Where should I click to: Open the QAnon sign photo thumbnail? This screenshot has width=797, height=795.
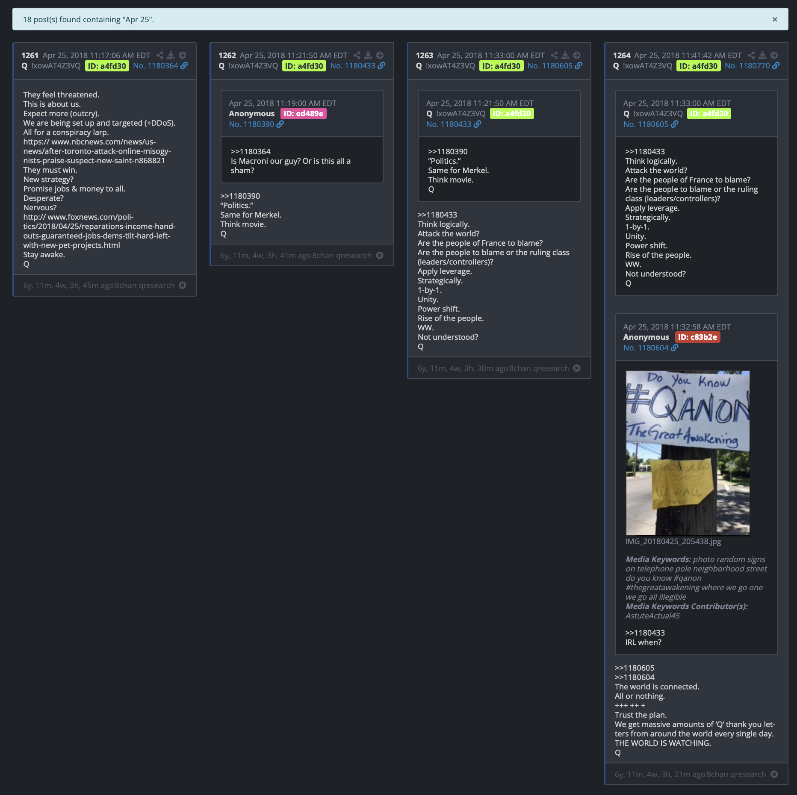688,453
